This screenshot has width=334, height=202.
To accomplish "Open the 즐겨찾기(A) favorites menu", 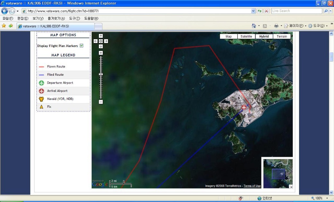I will coord(56,18).
